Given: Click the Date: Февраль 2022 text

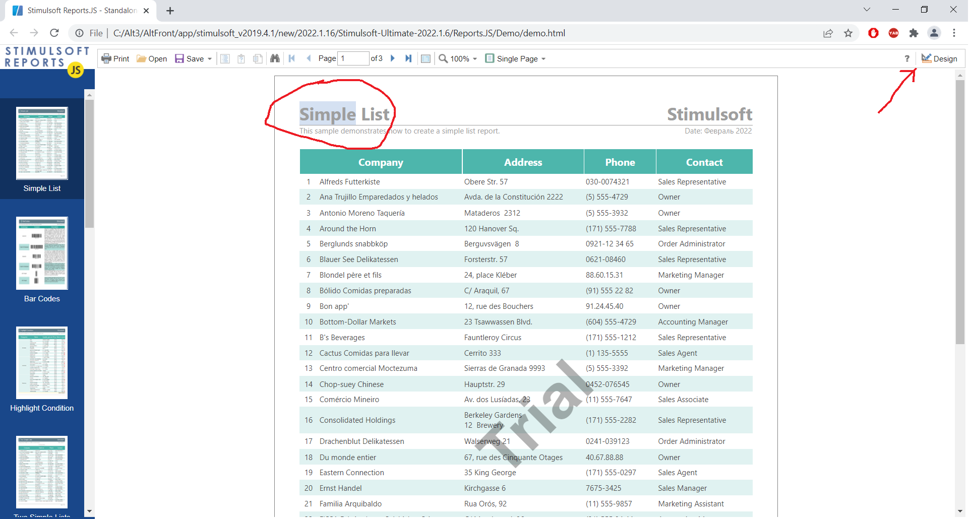Looking at the screenshot, I should (x=718, y=131).
